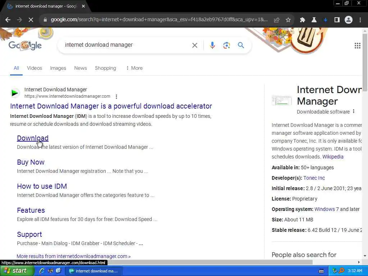Click the third quick launch icon
Viewport: 368px width, 276px height.
tap(58, 271)
